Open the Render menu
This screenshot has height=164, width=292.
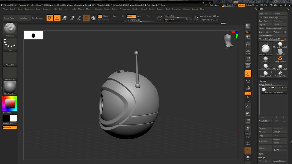point(135,9)
